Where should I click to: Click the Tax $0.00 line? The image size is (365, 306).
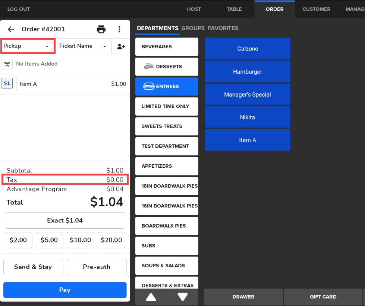65,180
